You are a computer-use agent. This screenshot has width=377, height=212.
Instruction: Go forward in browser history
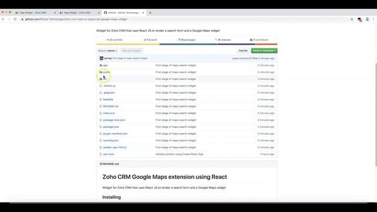(x=9, y=19)
